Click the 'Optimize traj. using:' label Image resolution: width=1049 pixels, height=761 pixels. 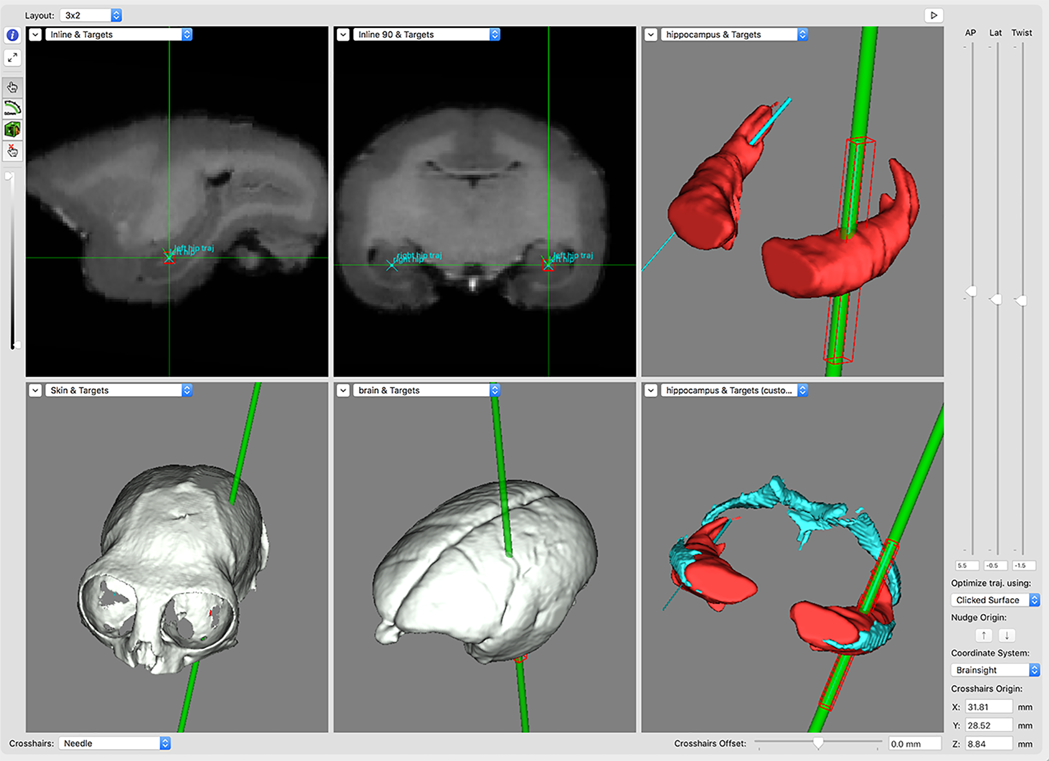(x=991, y=583)
